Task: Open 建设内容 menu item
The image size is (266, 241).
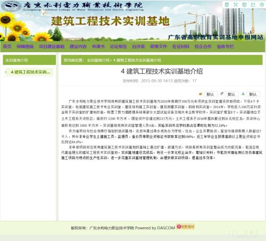Action: tap(78, 46)
